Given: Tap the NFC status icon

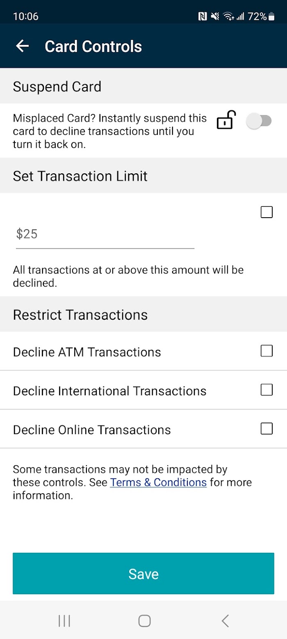Looking at the screenshot, I should (202, 16).
